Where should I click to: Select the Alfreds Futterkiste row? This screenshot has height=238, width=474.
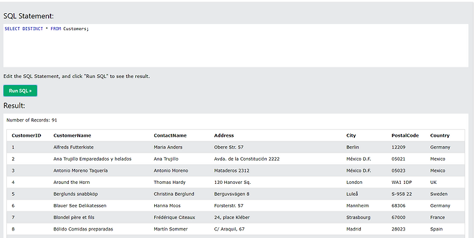click(x=236, y=147)
